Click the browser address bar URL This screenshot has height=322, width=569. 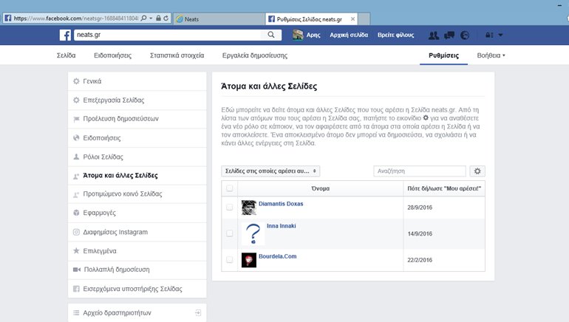pos(76,18)
